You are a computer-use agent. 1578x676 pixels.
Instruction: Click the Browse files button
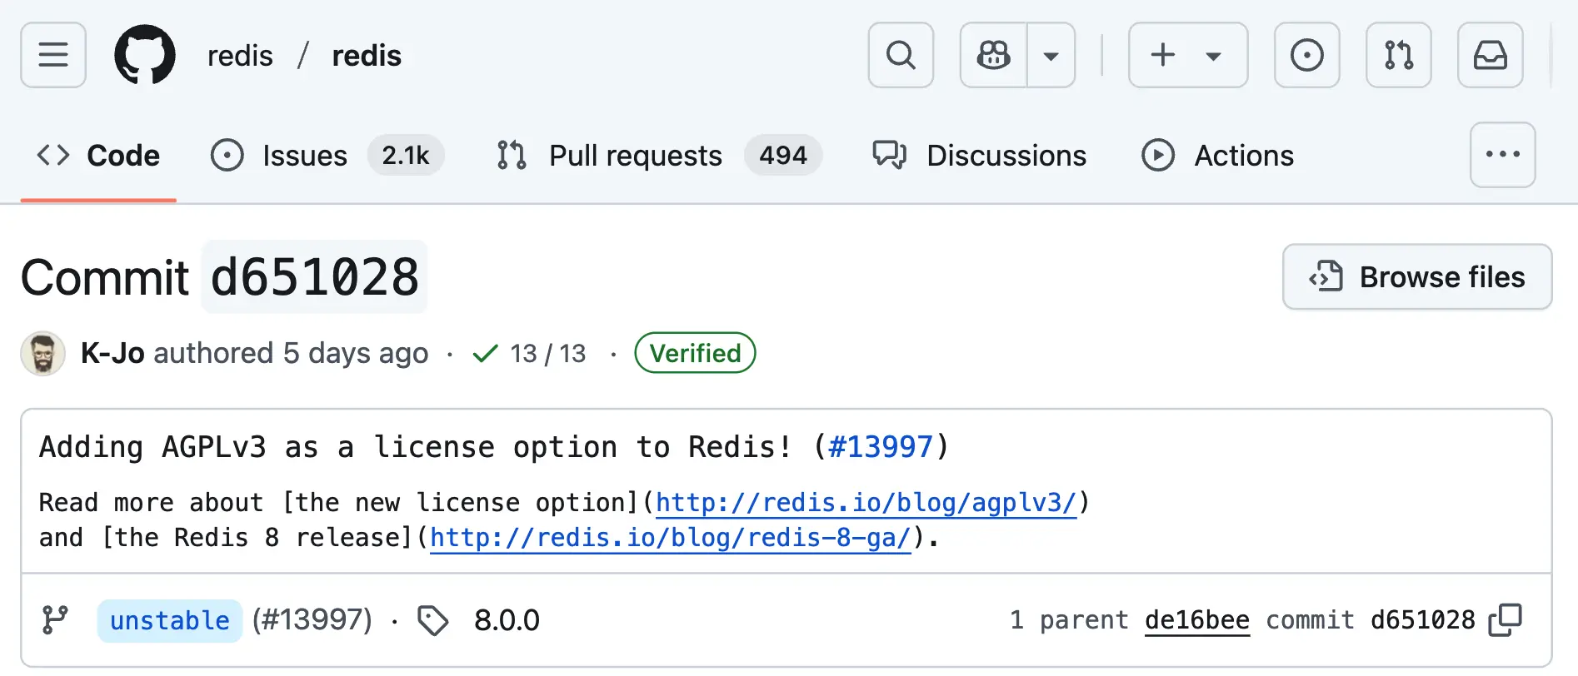pyautogui.click(x=1416, y=277)
